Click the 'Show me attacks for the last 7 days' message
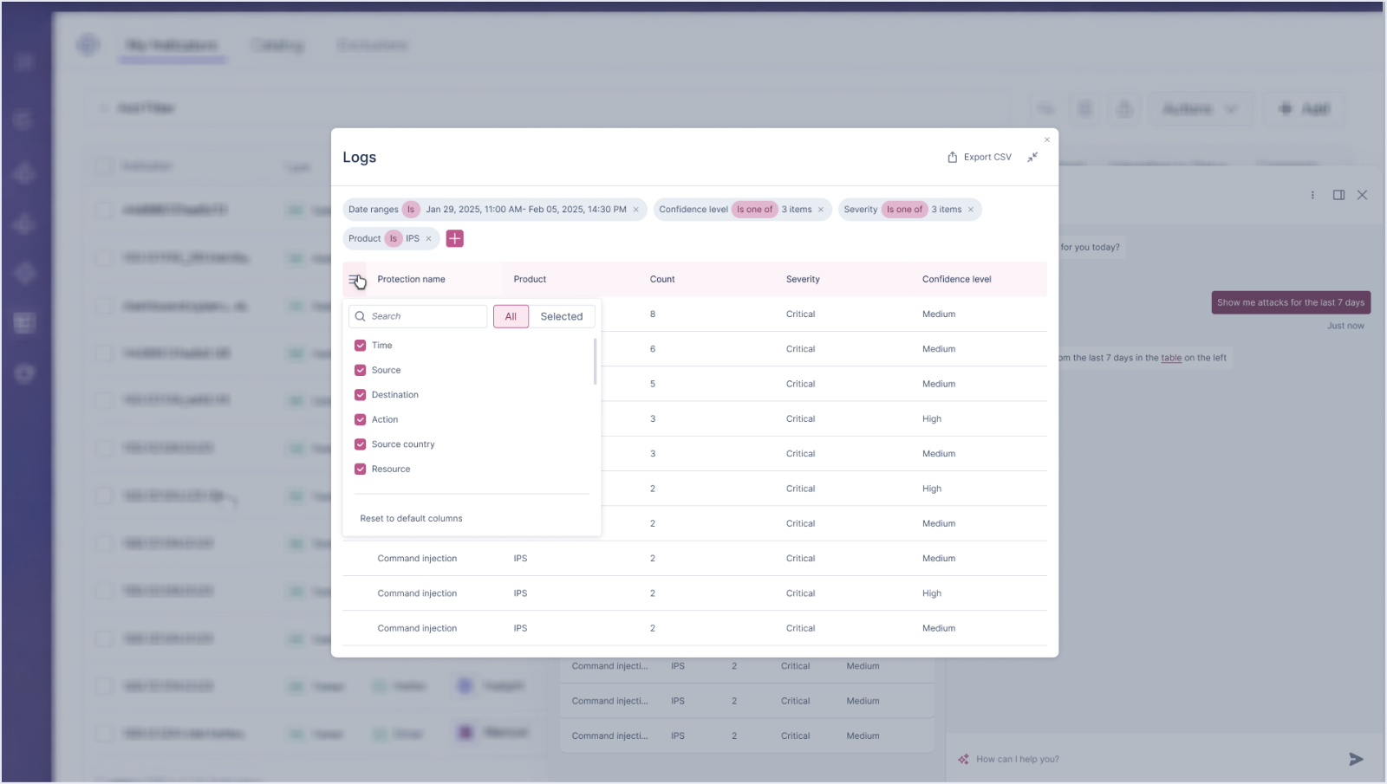 (x=1291, y=302)
